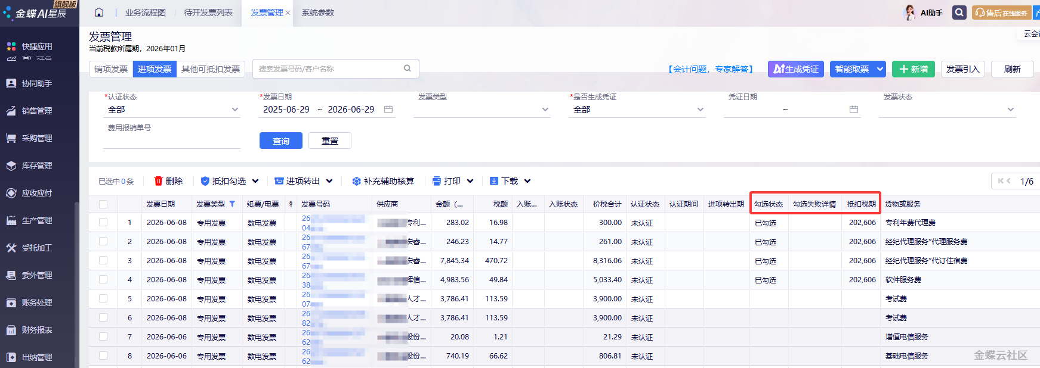
Task: Open 财务报表 in the sidebar
Action: (x=37, y=330)
